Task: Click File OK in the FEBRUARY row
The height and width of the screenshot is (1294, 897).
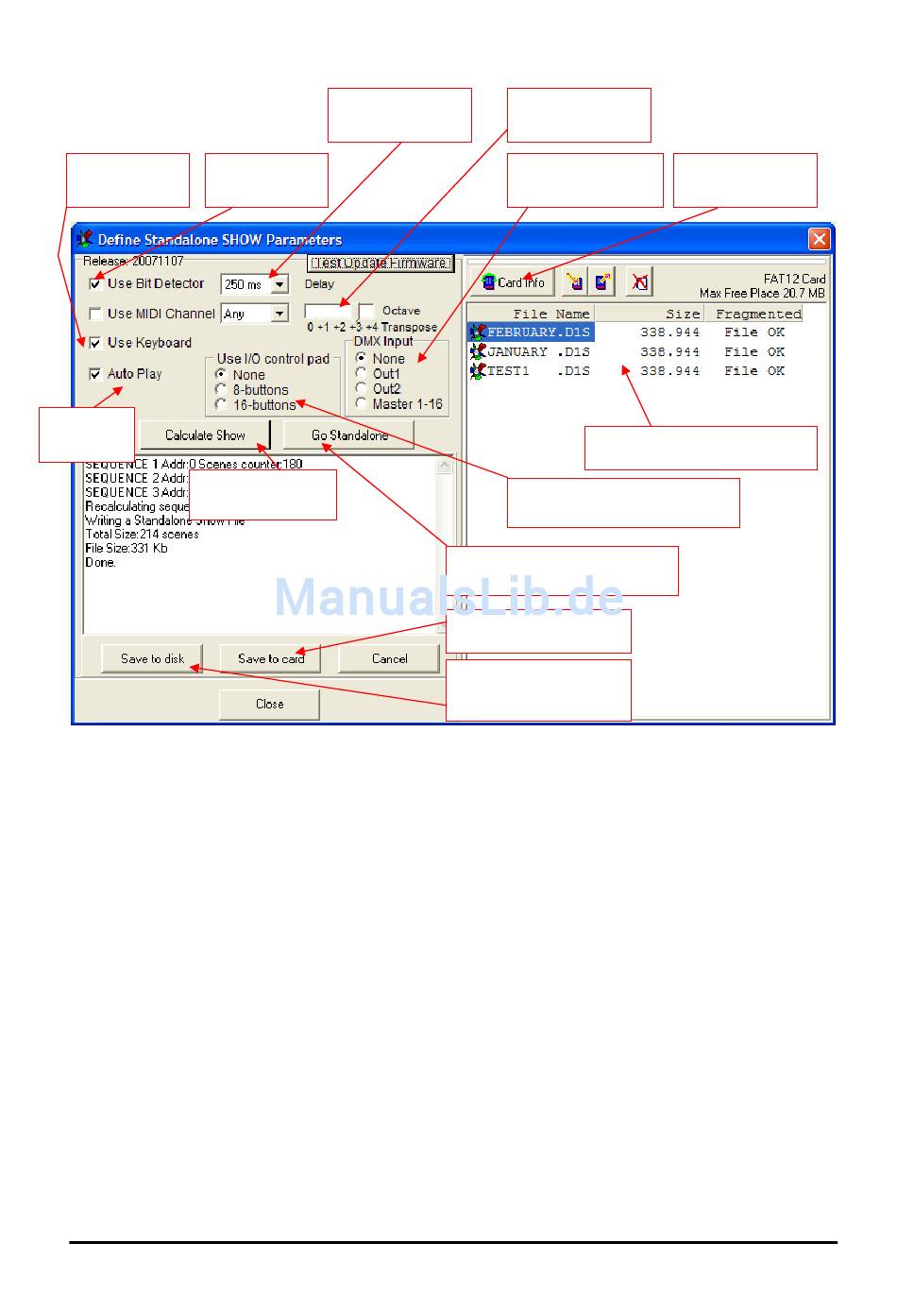Action: point(754,332)
